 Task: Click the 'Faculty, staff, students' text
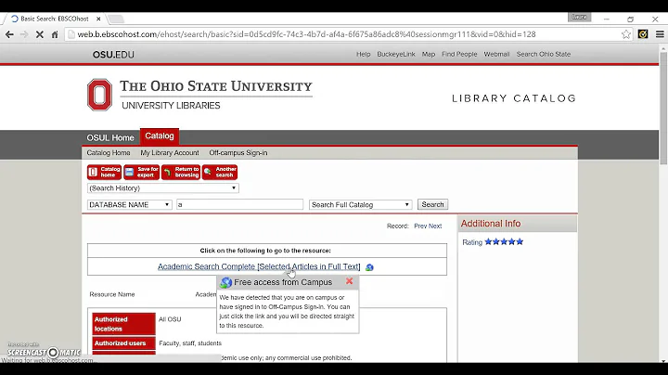click(190, 343)
